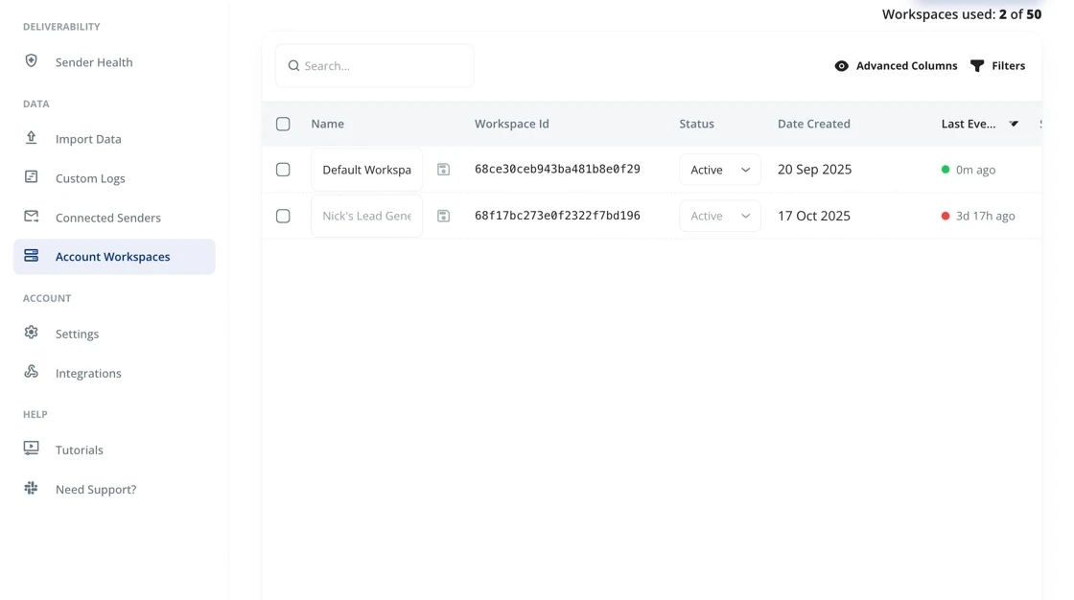Check the select-all checkbox in table header
This screenshot has width=1074, height=600.
(283, 124)
